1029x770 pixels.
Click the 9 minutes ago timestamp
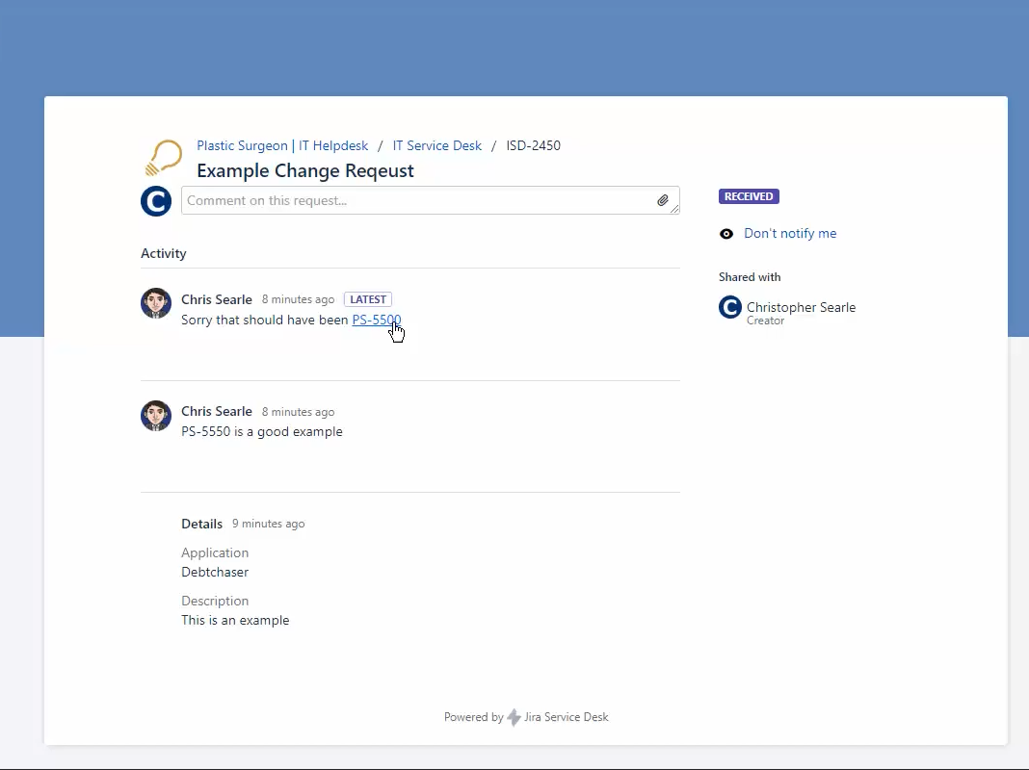pyautogui.click(x=269, y=524)
